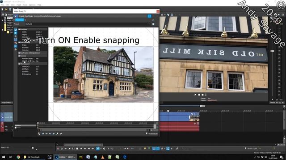Toggle Enable Snapping in Pan/Crop toolbar
The image size is (286, 160).
pyautogui.click(x=16, y=40)
